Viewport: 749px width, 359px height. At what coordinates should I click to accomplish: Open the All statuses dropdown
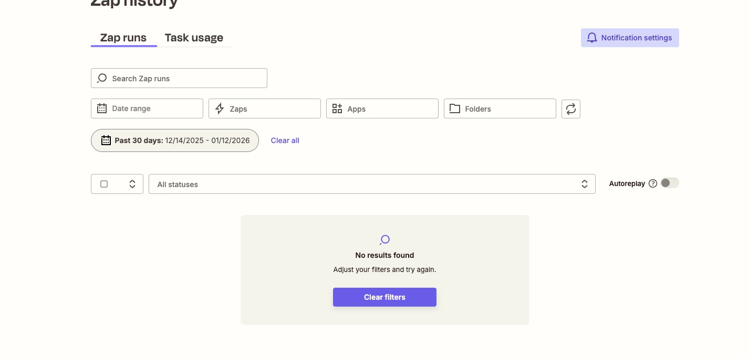(x=372, y=184)
